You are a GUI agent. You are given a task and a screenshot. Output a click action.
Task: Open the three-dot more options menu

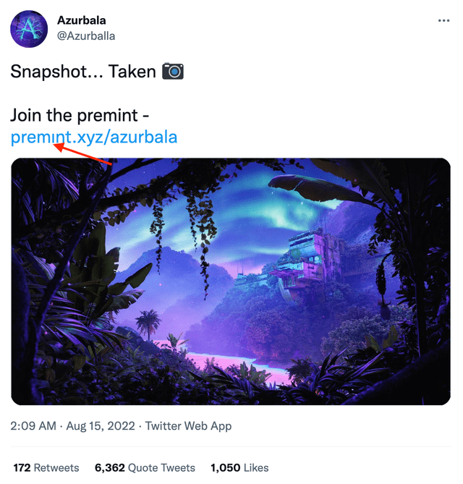pyautogui.click(x=444, y=21)
